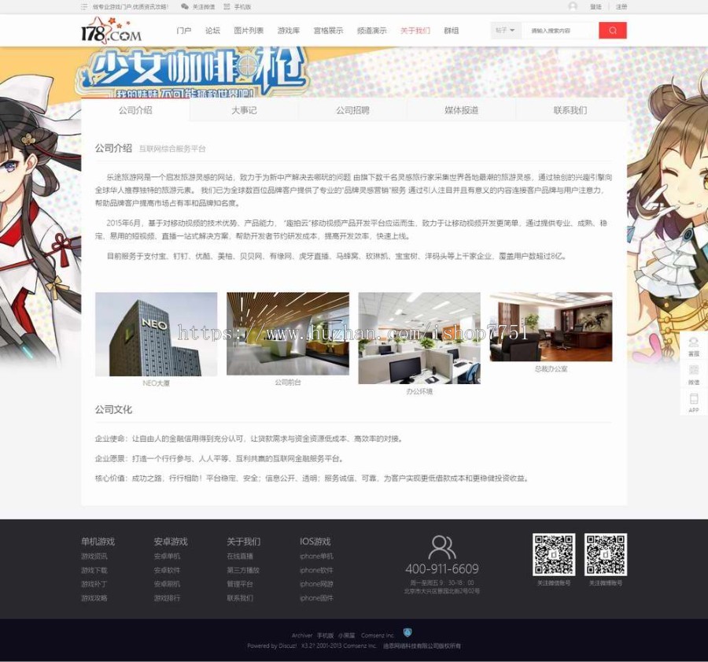Open the iphone单机 footer link

(x=316, y=557)
